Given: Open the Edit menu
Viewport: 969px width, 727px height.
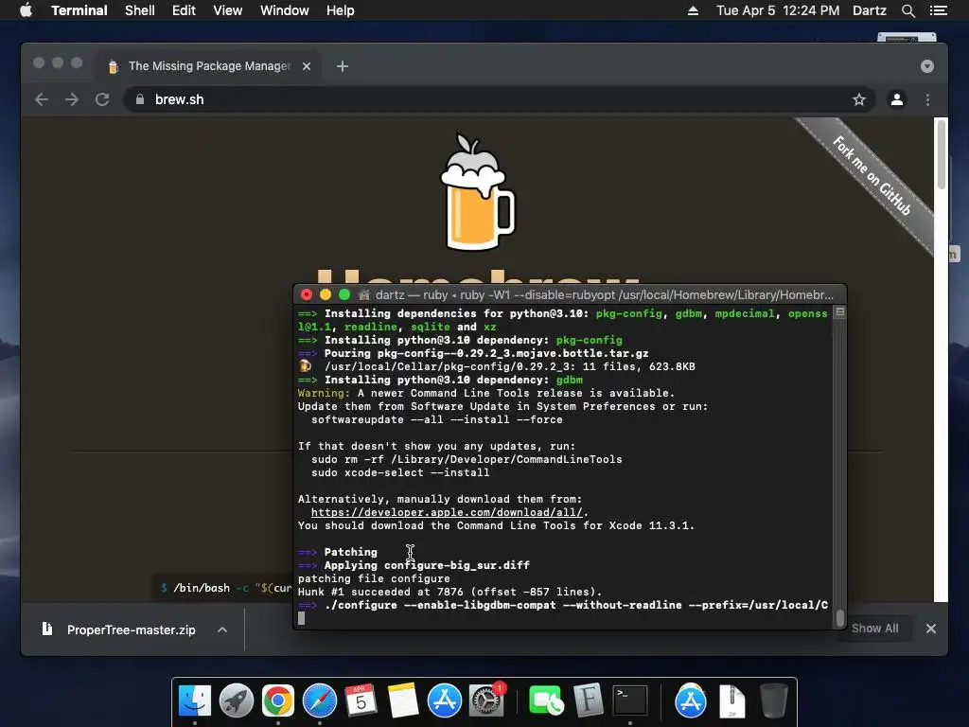Looking at the screenshot, I should point(184,10).
